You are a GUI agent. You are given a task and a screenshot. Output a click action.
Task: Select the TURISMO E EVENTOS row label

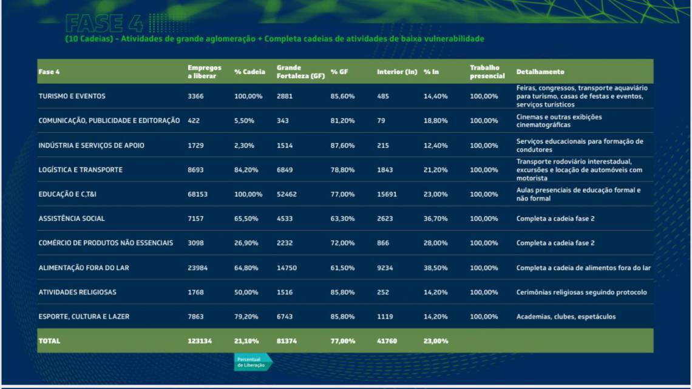(72, 96)
